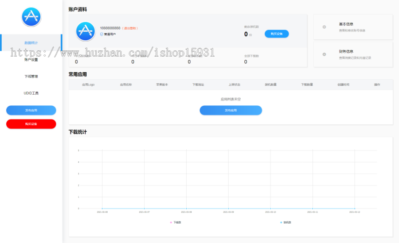The width and height of the screenshot is (399, 243).
Task: Click the App Store logo in the sidebar
Action: click(x=31, y=17)
